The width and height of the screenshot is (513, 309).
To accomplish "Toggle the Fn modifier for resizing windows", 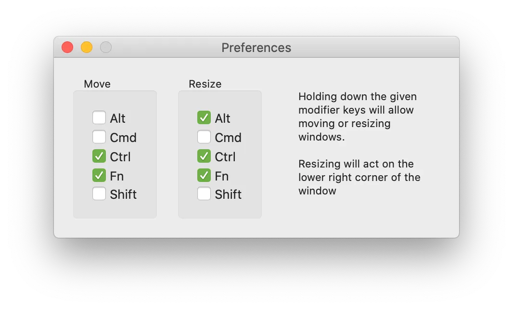I will click(x=204, y=175).
